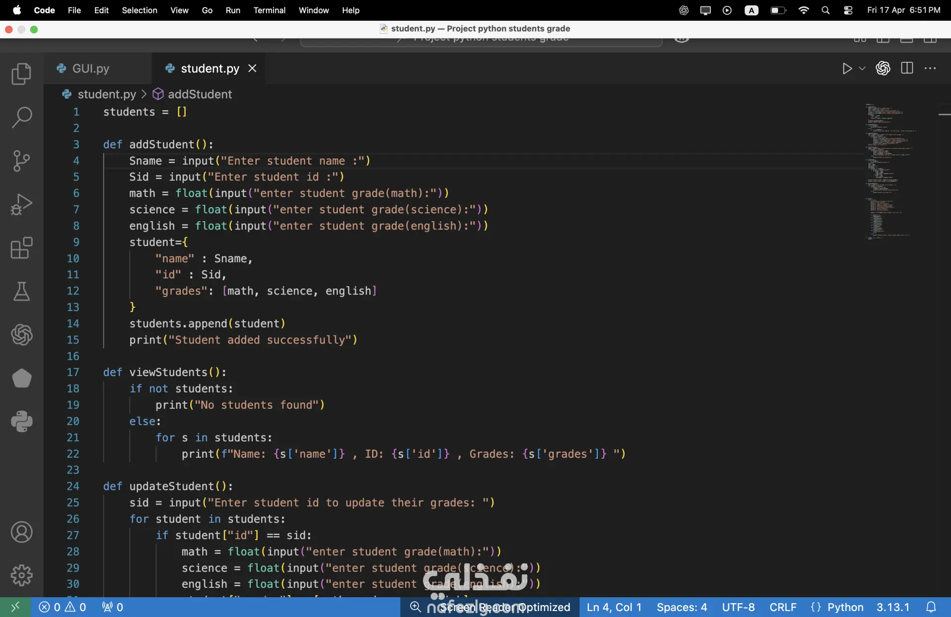This screenshot has height=617, width=951.
Task: Click the Screen Reader Optimized status item
Action: (x=504, y=607)
